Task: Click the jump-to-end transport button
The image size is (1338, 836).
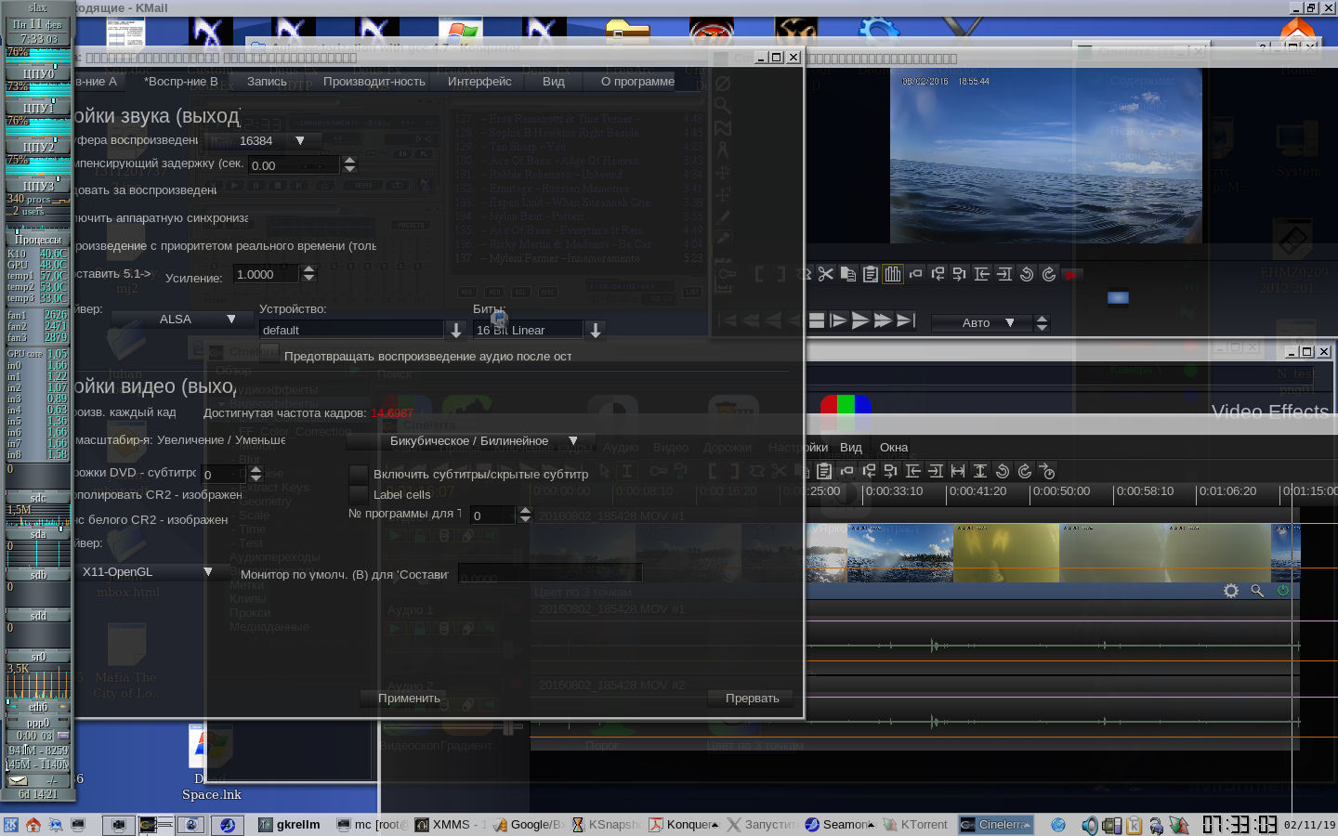Action: (906, 320)
